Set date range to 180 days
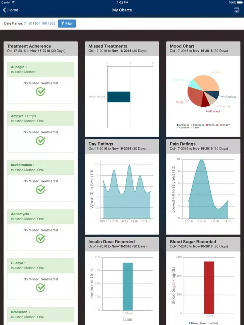244x325 pixels. pyautogui.click(x=44, y=23)
